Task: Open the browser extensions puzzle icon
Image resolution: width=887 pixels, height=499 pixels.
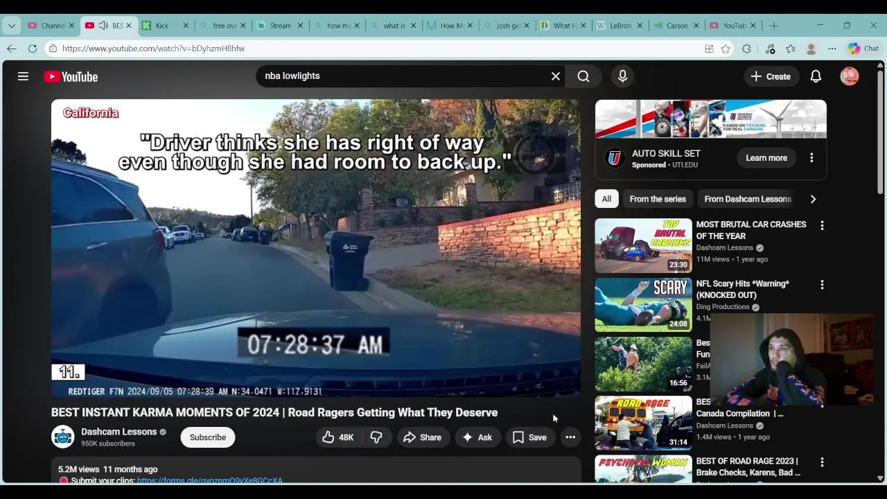Action: (x=746, y=49)
